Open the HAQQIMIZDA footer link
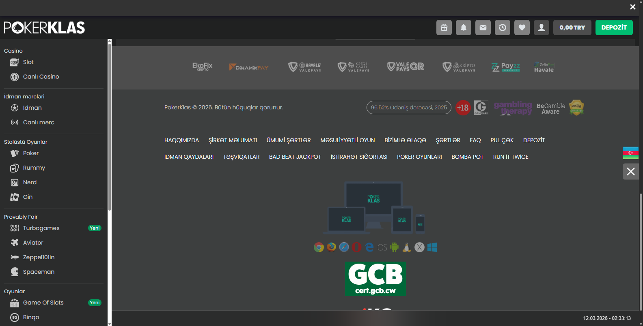 point(181,140)
